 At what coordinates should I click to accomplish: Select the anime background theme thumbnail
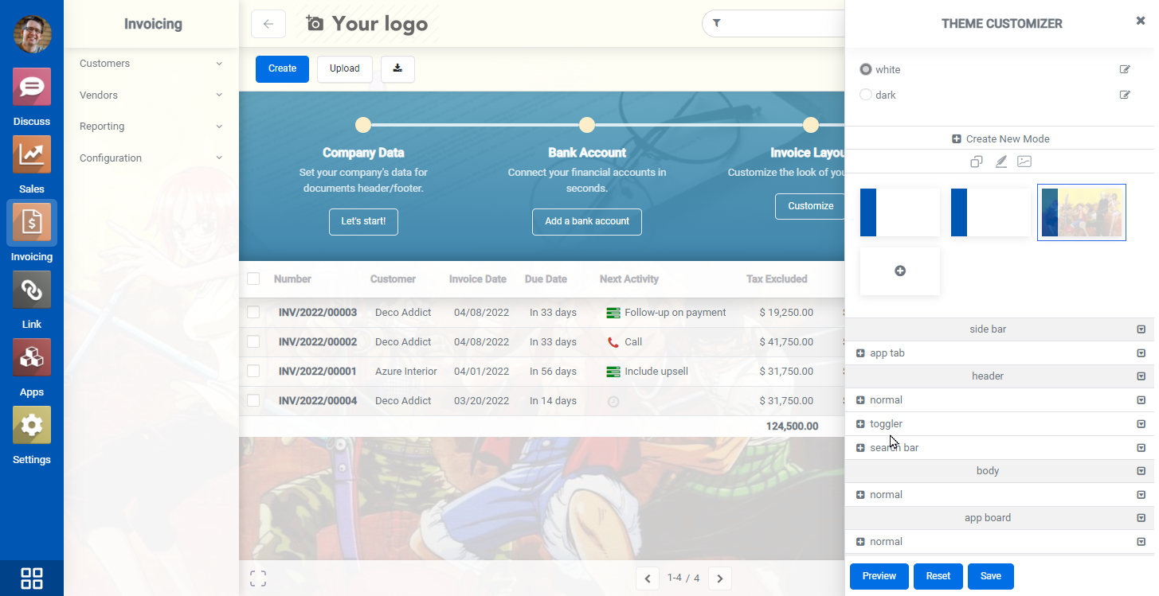coord(1081,212)
